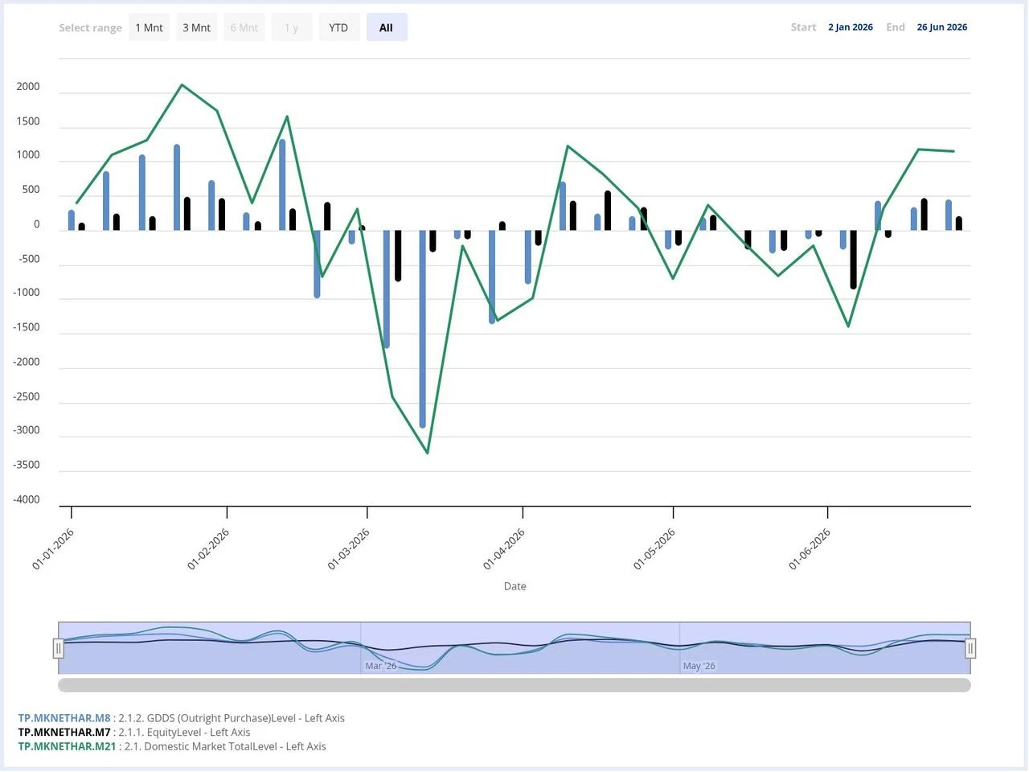Click the -4000 y-axis label
1029x772 pixels.
(x=27, y=499)
